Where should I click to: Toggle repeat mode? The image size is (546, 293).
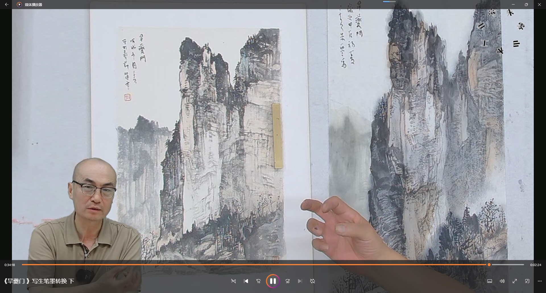(x=313, y=281)
